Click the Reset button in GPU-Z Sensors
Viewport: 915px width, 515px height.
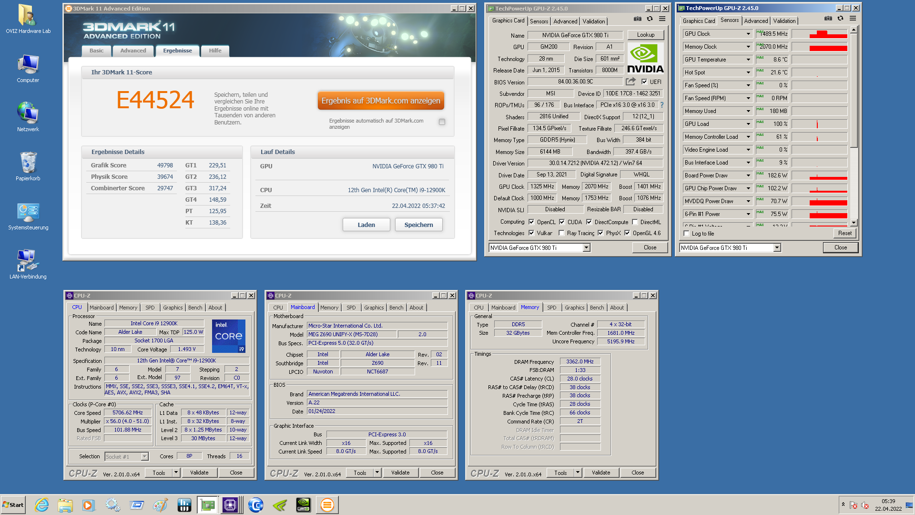pos(844,233)
